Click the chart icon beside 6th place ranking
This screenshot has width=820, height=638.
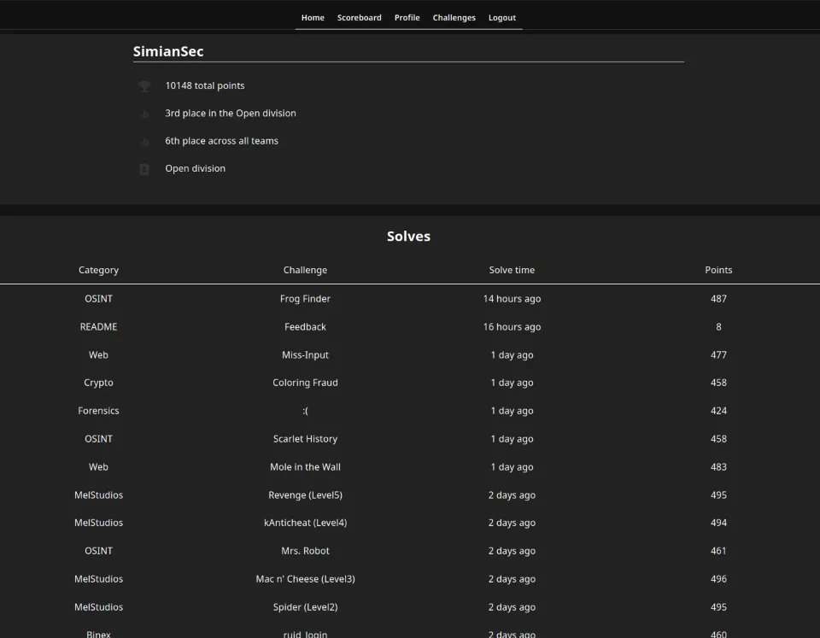(x=144, y=142)
